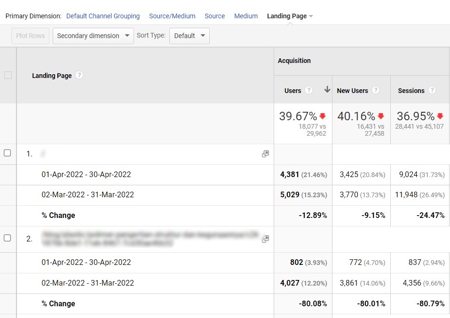Open the Landing Page dimension dropdown arrow

click(311, 16)
